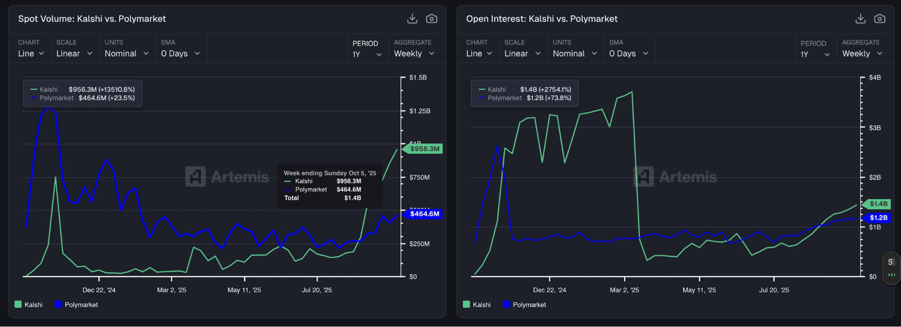Expand the Scale dropdown in Spot Volume

(74, 54)
